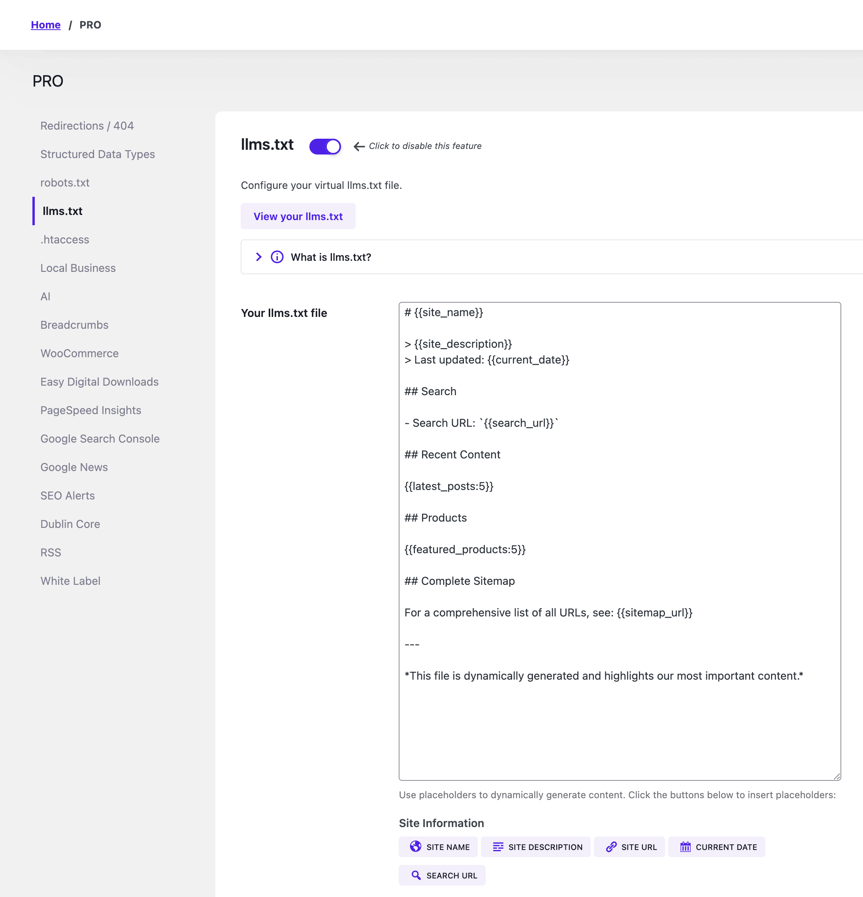This screenshot has height=897, width=863.
Task: Open the SEO Alerts section
Action: point(67,495)
